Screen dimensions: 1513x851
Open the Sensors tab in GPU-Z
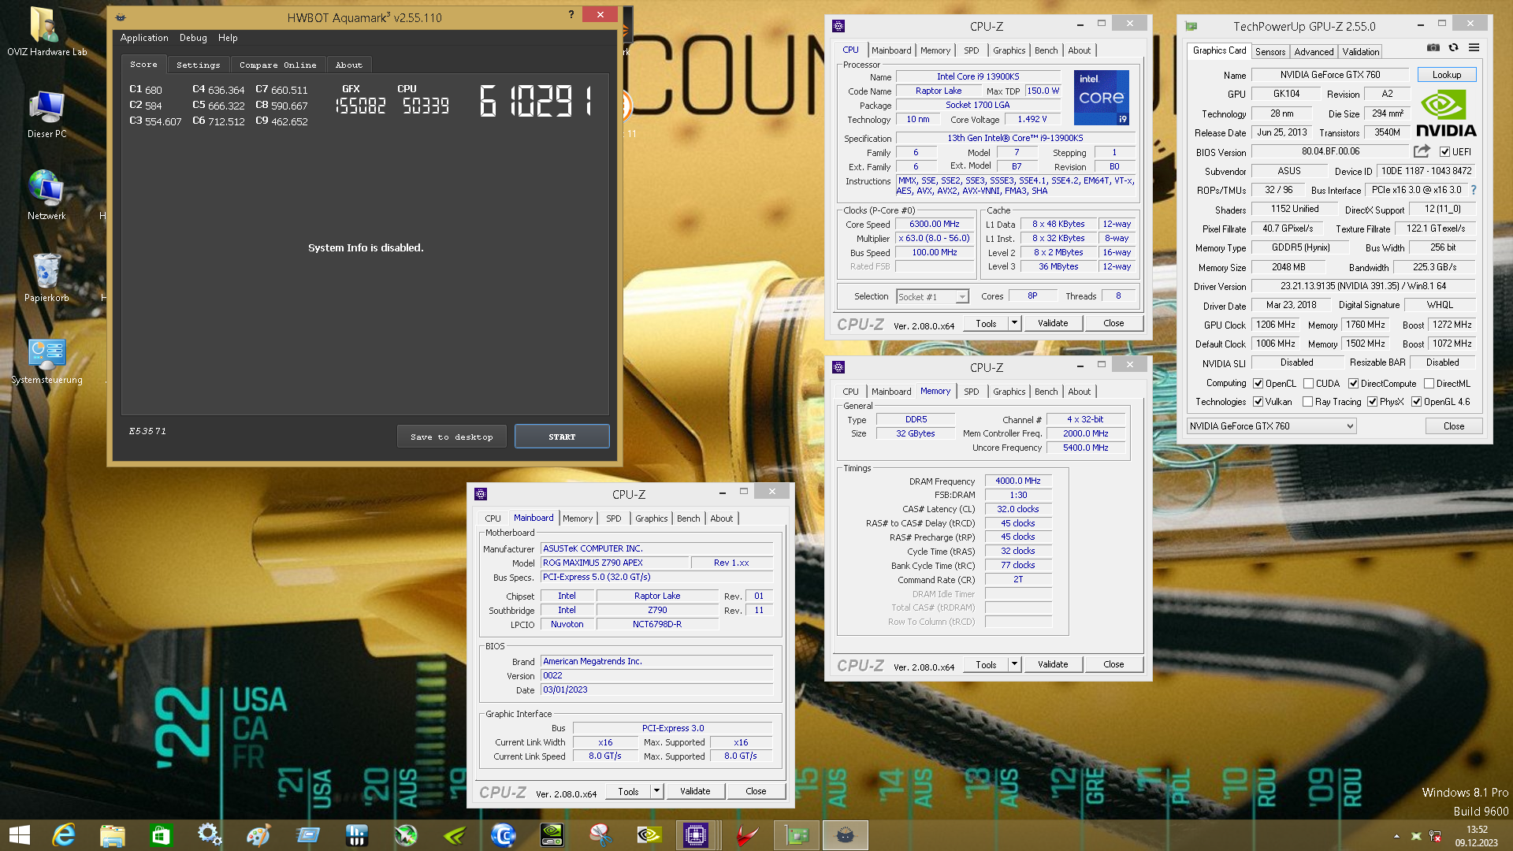[x=1270, y=52]
